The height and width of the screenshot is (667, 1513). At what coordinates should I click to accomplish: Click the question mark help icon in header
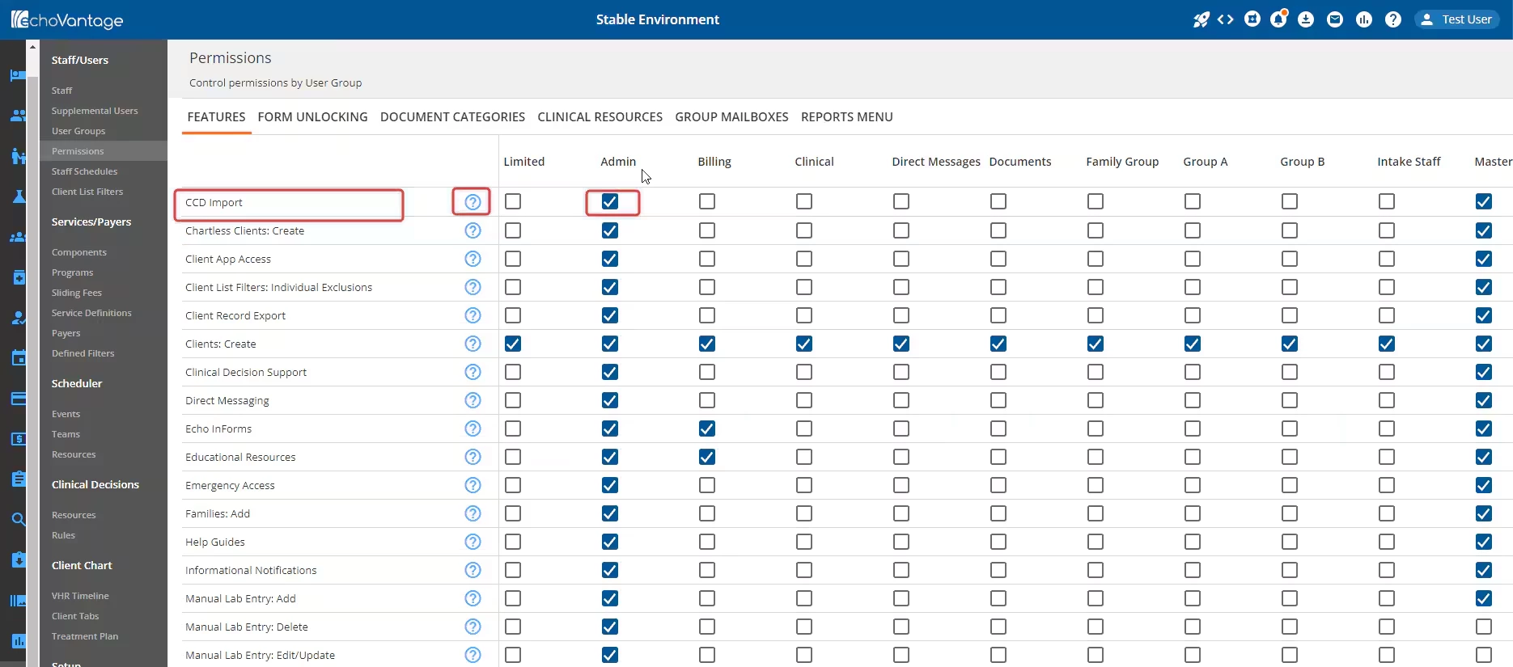click(x=1393, y=19)
